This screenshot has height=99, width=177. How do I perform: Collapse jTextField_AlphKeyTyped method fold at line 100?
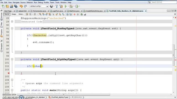click(x=12, y=59)
